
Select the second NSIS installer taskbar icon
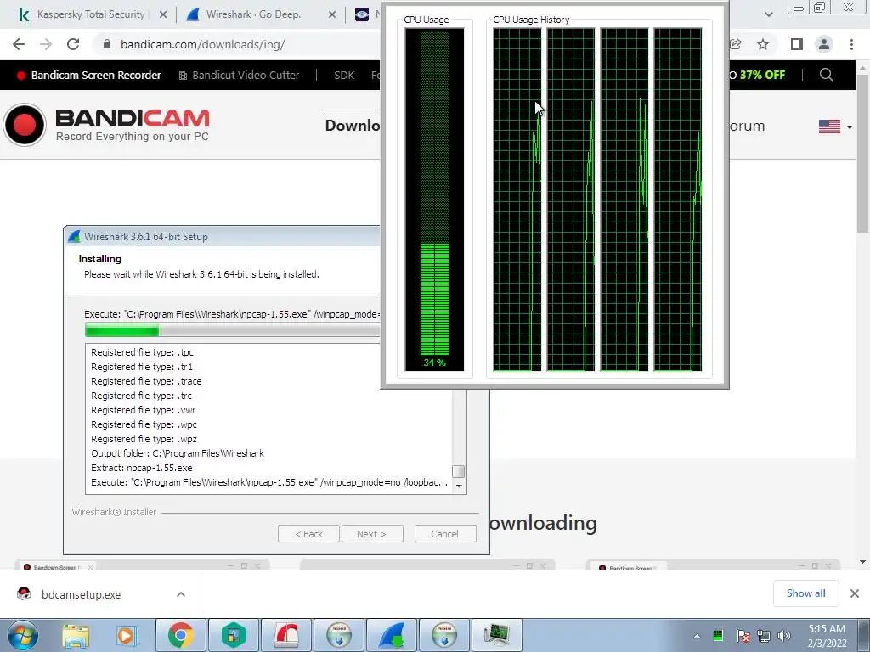point(444,635)
